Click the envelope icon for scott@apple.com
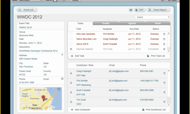Viewport: 190px width, 114px height. [x=110, y=90]
